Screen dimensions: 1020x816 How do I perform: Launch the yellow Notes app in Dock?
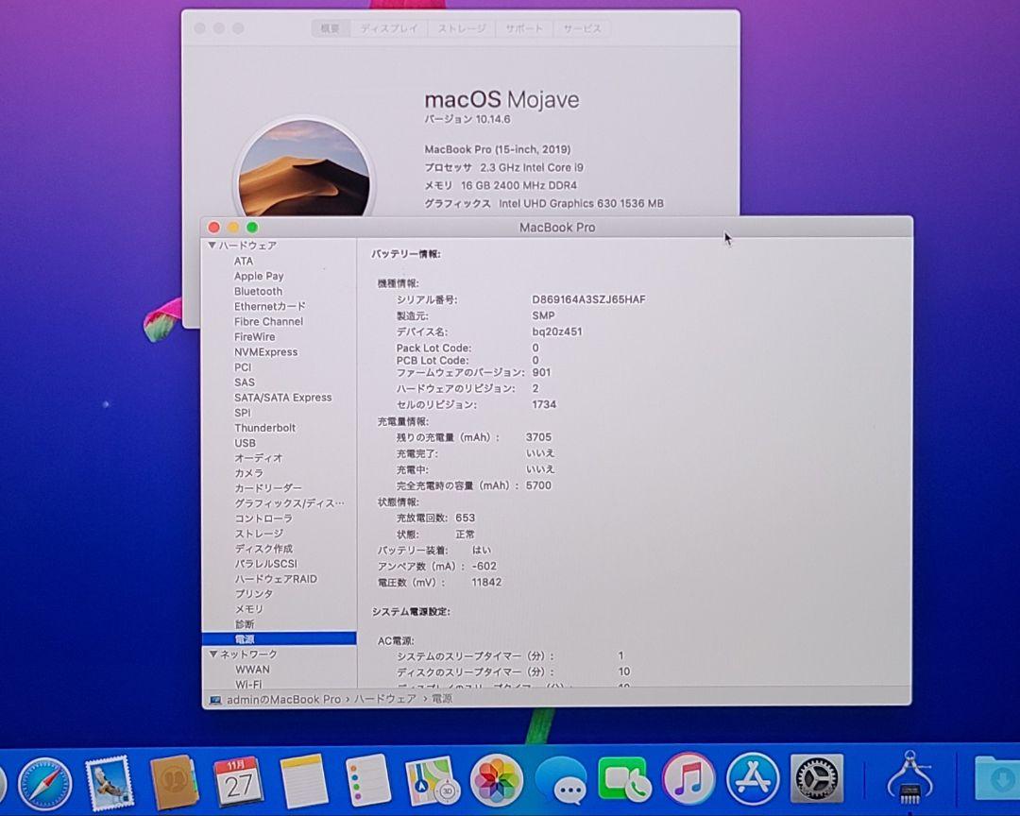point(302,781)
